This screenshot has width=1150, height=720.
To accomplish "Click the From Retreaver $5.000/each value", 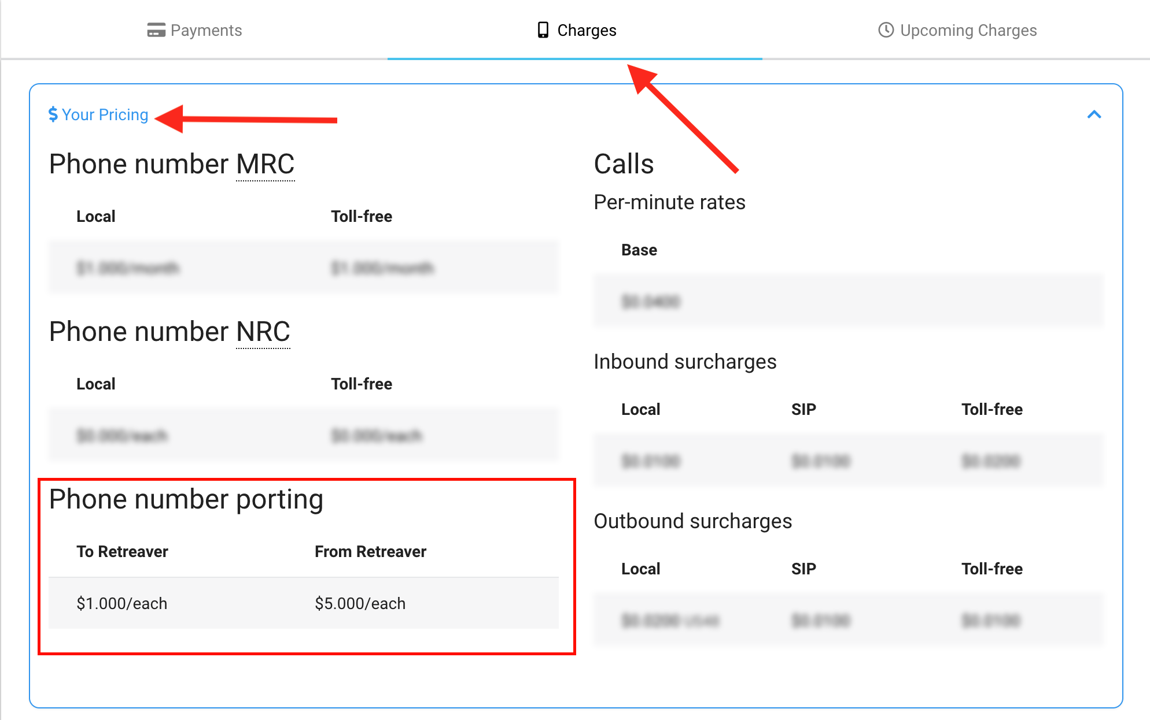I will click(360, 603).
